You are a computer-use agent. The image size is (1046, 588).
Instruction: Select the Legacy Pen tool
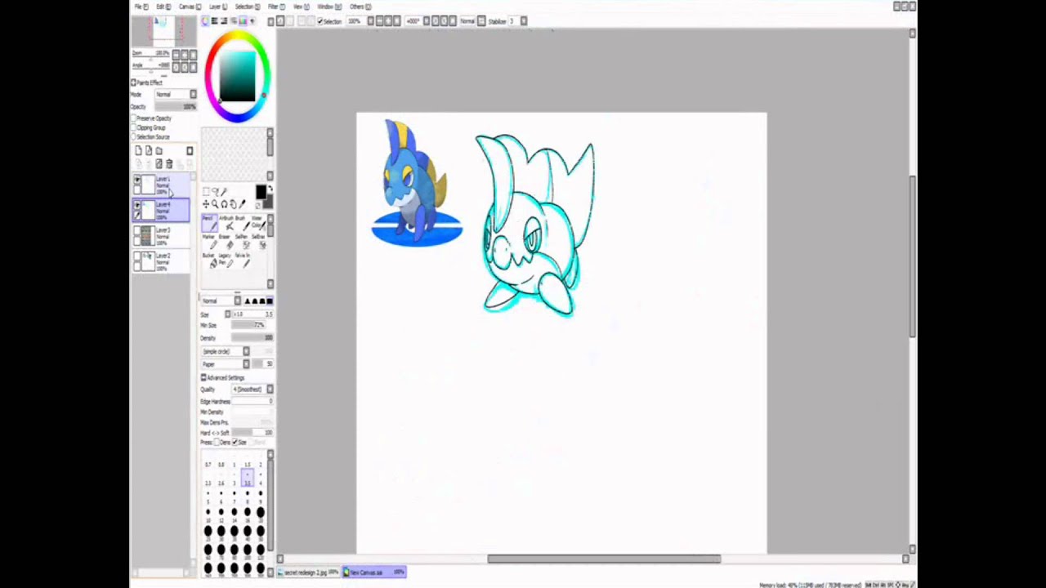tap(228, 261)
